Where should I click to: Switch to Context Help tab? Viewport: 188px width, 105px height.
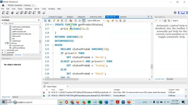(159, 79)
